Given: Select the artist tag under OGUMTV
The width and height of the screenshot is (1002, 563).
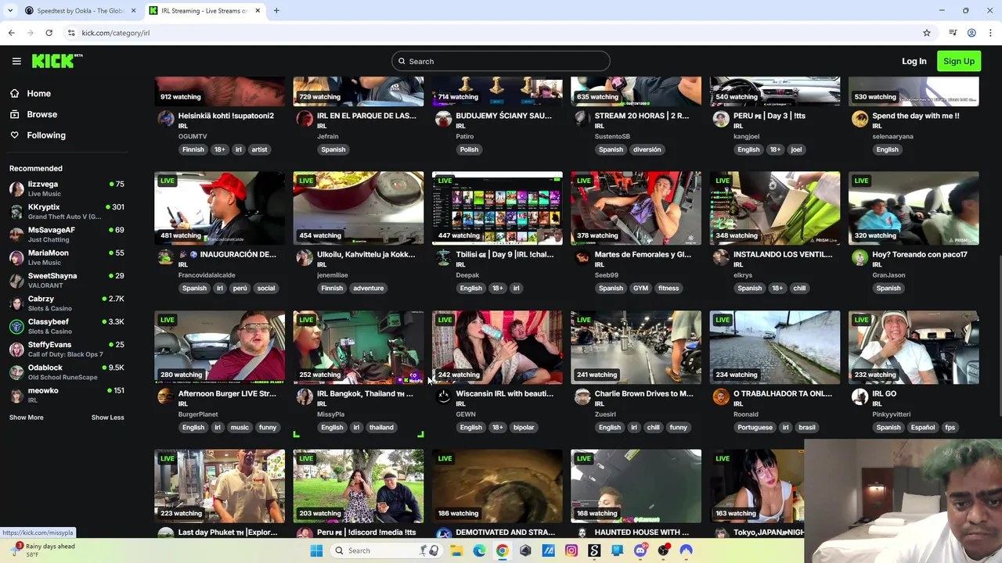Looking at the screenshot, I should 259,149.
